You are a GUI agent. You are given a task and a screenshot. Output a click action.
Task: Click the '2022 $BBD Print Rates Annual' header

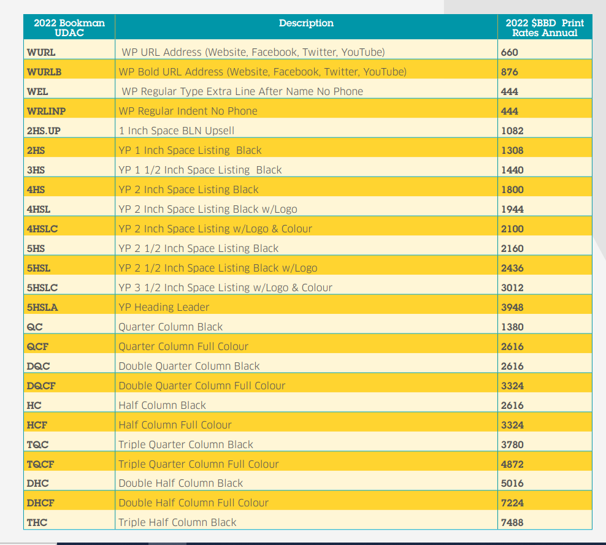(545, 28)
